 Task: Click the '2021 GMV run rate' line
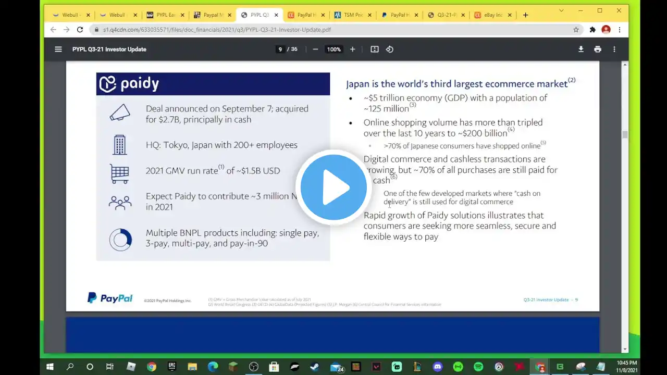tap(213, 170)
